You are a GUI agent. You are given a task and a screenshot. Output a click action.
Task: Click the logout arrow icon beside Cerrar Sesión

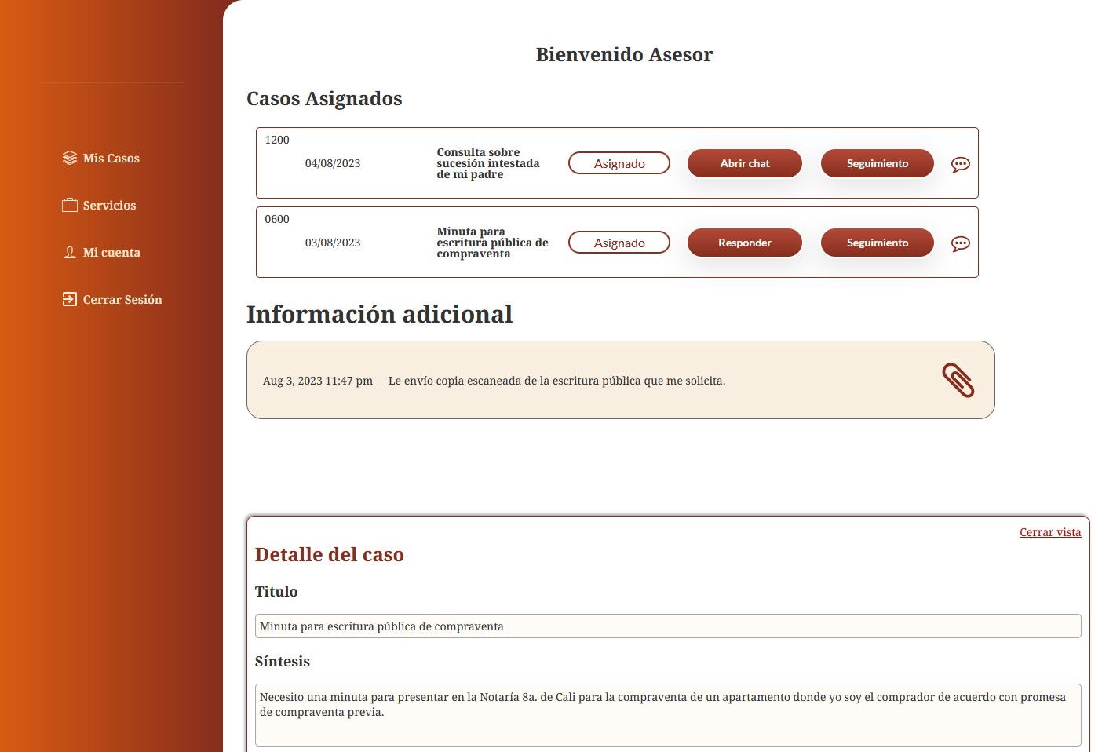pos(70,299)
